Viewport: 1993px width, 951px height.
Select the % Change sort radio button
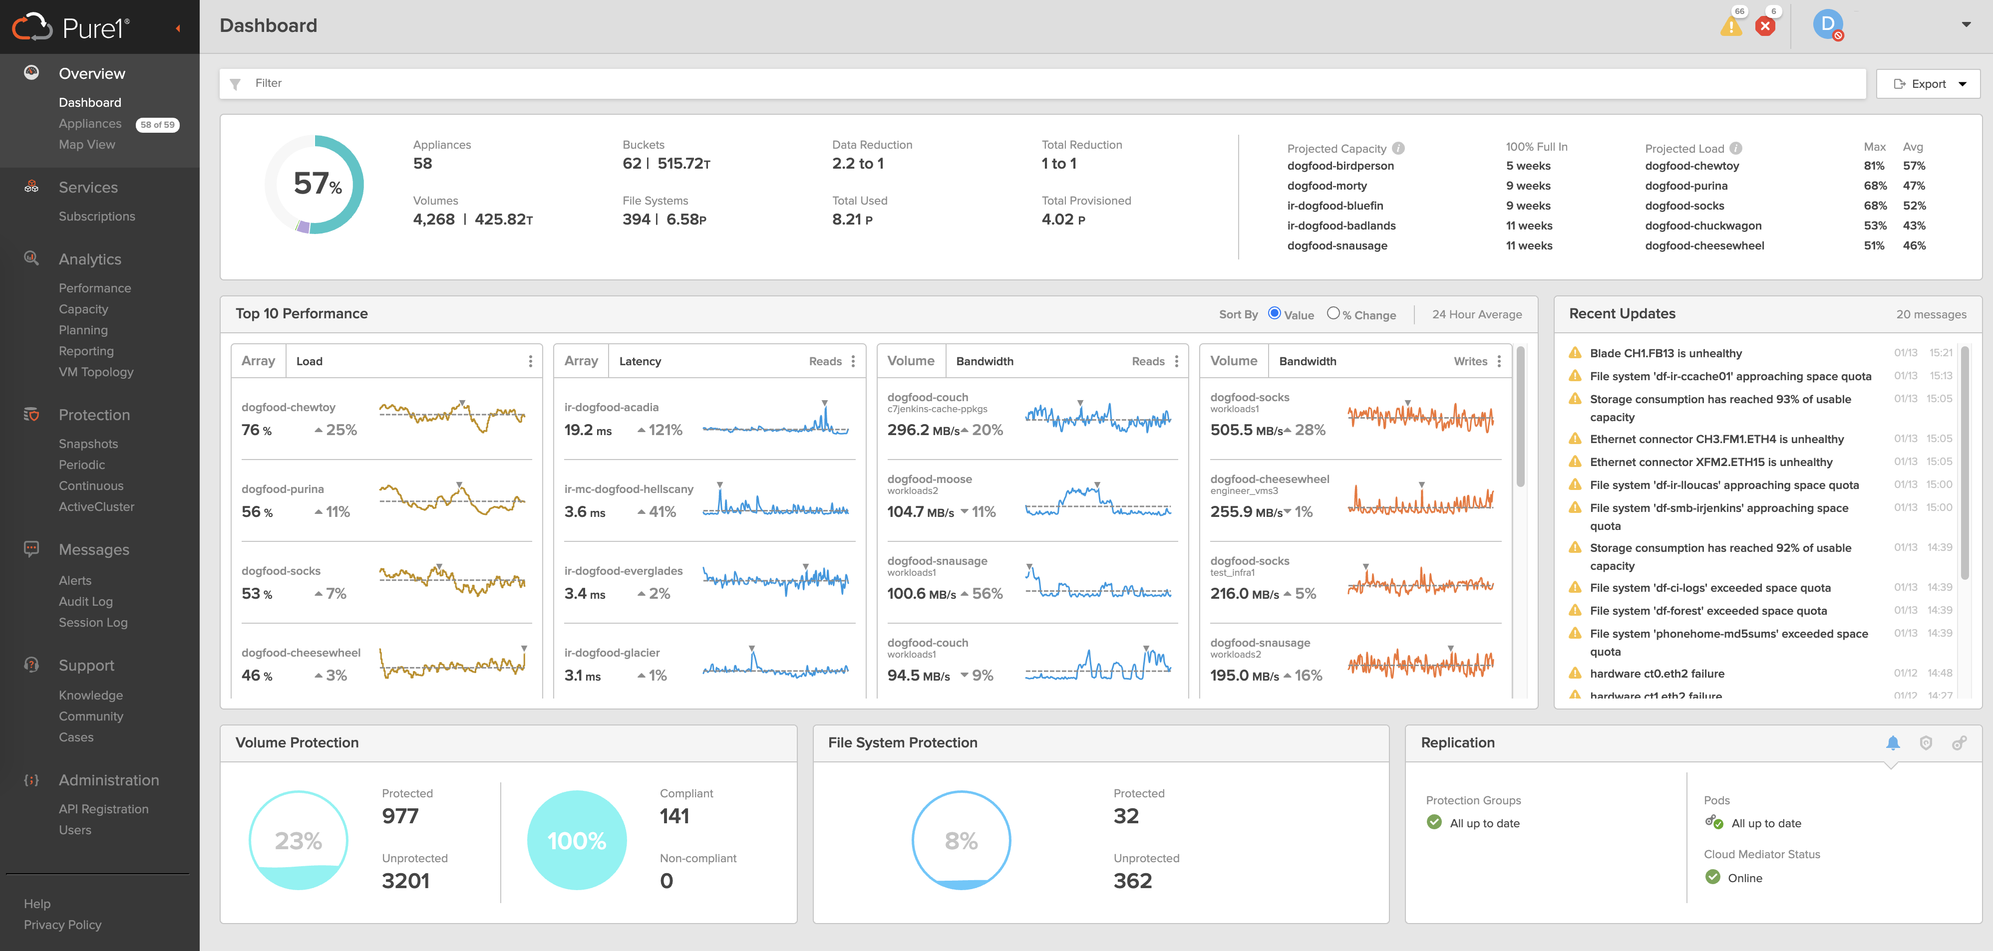click(1333, 313)
